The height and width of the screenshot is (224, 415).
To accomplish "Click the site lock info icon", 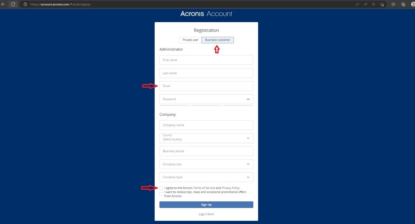I will tap(25, 4).
